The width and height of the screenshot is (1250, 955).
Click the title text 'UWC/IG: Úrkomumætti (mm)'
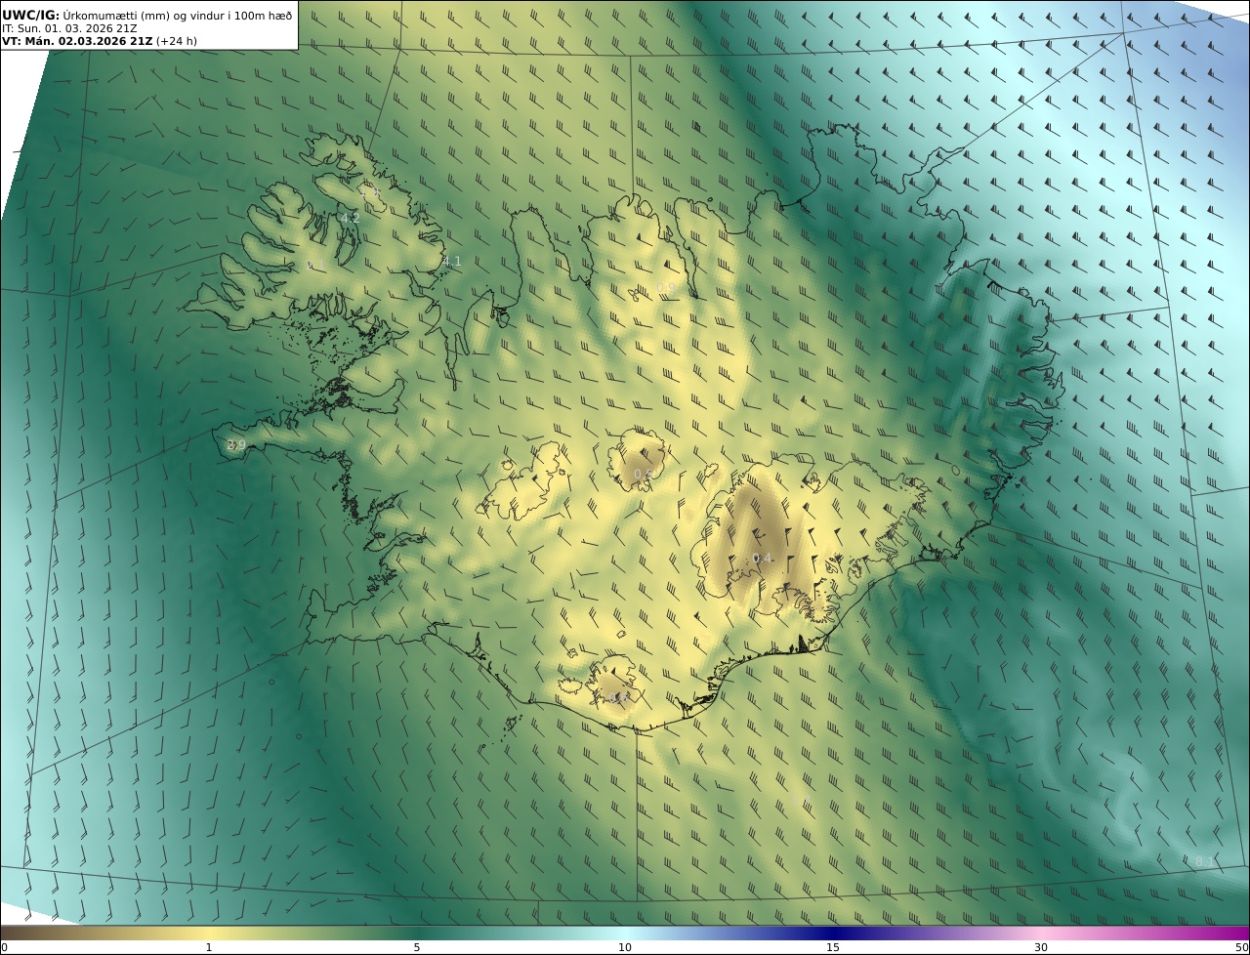[x=86, y=15]
